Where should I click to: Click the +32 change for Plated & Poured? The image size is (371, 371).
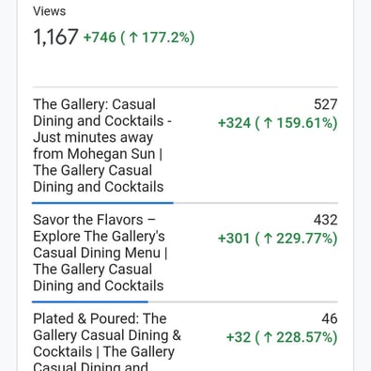239,337
